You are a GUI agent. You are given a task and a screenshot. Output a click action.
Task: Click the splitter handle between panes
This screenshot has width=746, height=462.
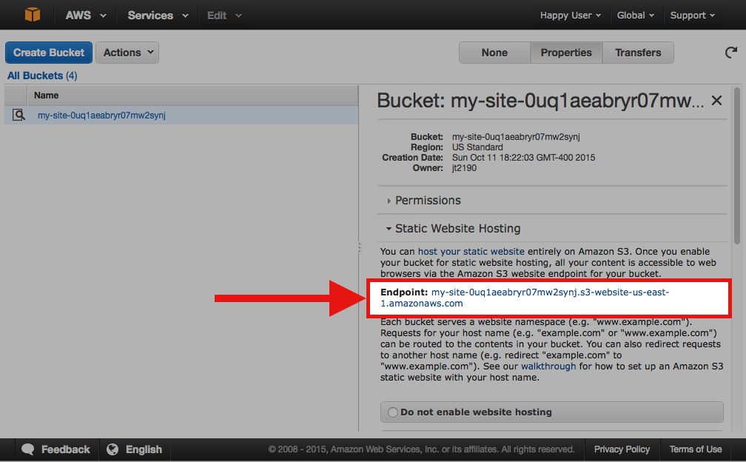click(360, 247)
